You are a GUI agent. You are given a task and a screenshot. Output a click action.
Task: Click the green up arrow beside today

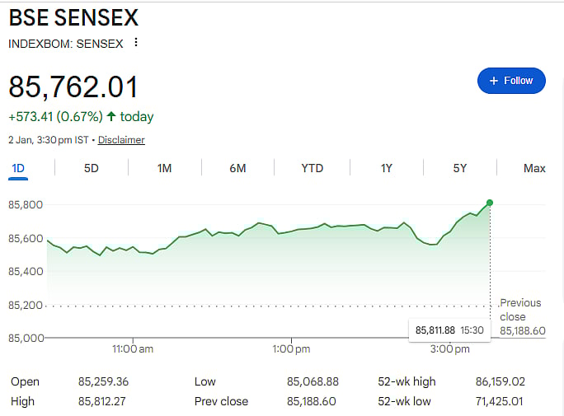(111, 117)
